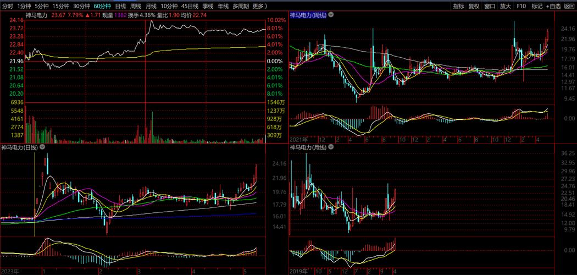Click the 换手 4.36% turnover value
Viewport: 577px width, 275px height.
pos(142,15)
